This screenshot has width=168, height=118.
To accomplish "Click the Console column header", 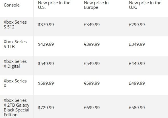I will (x=12, y=5).
